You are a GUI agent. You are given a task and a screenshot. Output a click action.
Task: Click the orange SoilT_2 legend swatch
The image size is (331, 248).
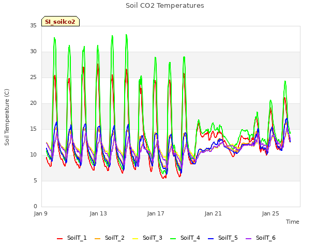[98, 239]
